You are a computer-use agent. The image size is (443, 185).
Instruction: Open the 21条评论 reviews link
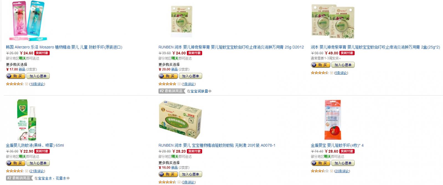pyautogui.click(x=37, y=171)
